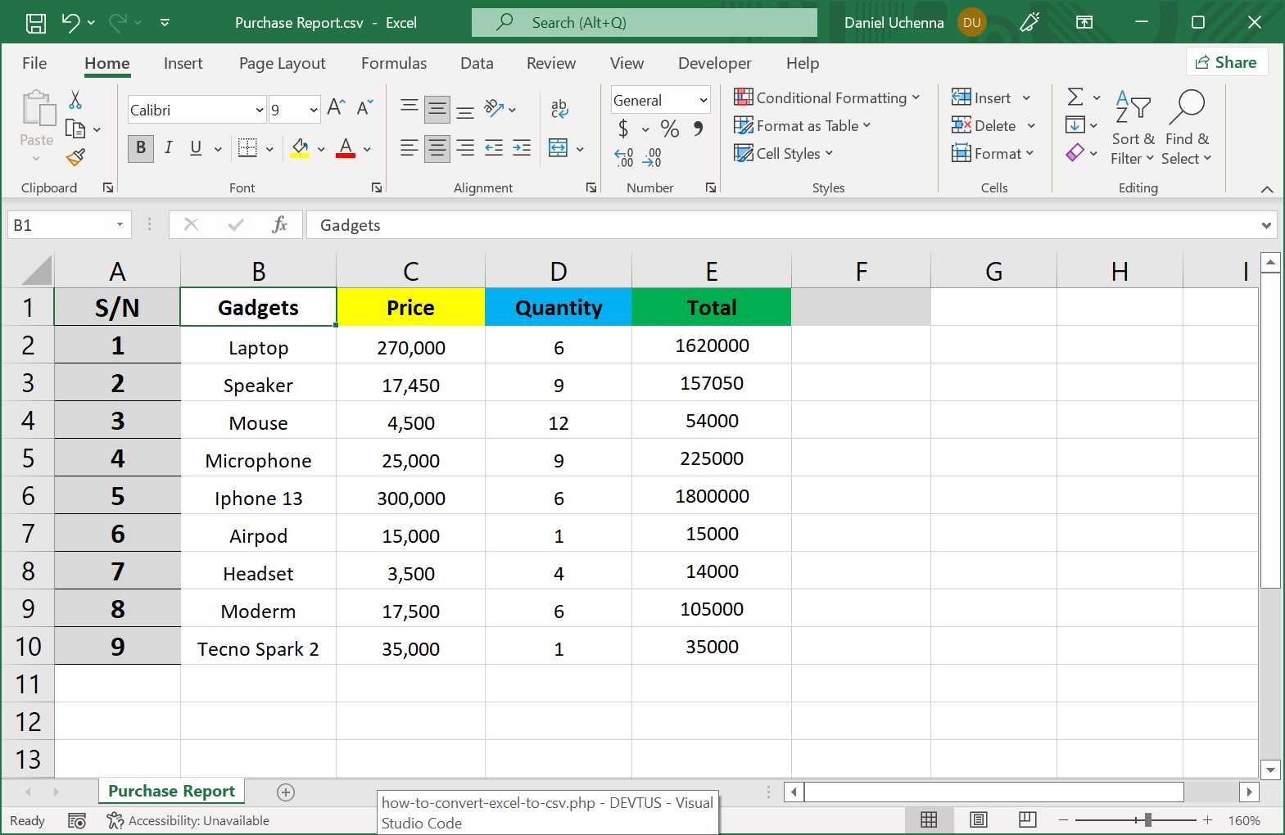The height and width of the screenshot is (835, 1285).
Task: Click the Cut scissors icon
Action: (75, 100)
